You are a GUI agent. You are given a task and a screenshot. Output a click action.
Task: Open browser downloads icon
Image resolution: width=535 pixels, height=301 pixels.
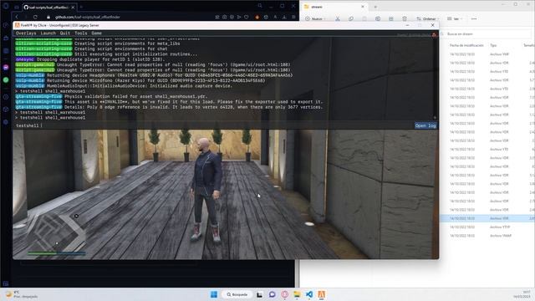(x=284, y=17)
